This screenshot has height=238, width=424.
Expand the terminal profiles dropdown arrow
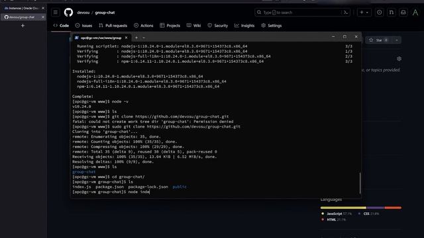pos(144,38)
